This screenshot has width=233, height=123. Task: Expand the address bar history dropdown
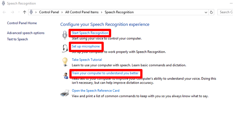point(206,12)
